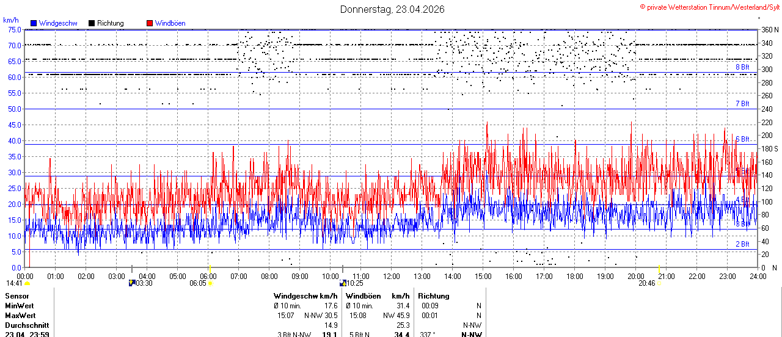Select the Windgeschw legend label
782x337 pixels.
(57, 23)
